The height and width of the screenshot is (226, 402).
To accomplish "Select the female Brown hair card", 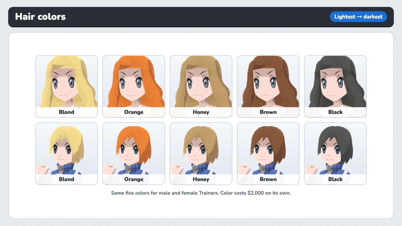I will 268,86.
